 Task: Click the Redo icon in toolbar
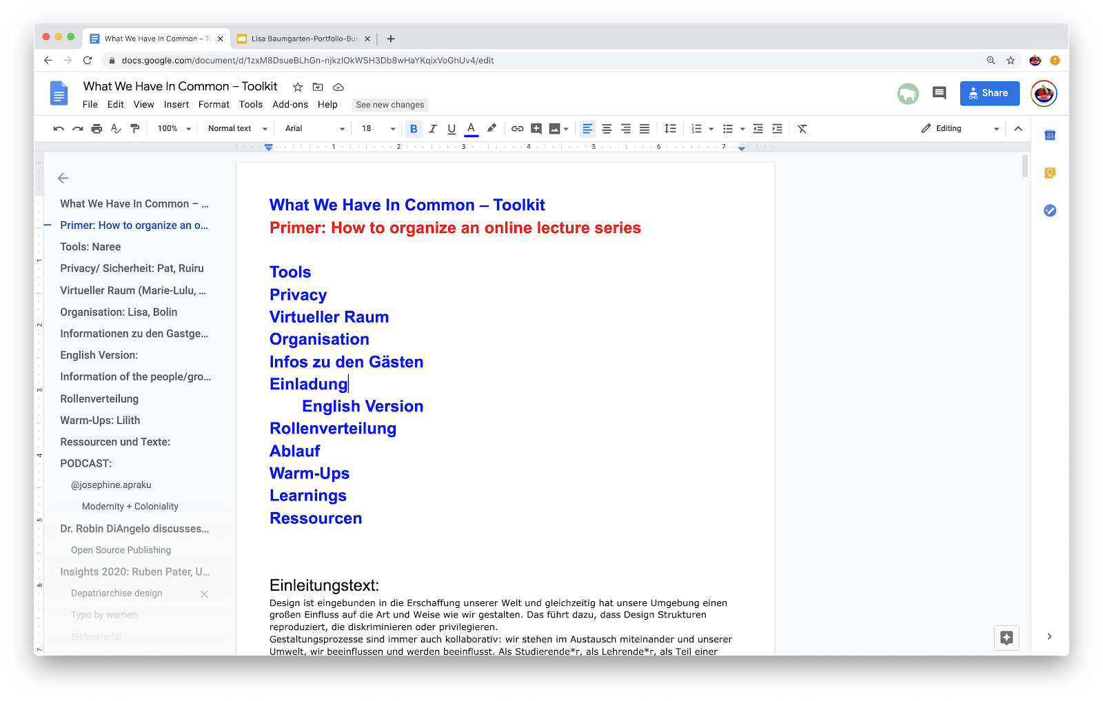coord(77,129)
